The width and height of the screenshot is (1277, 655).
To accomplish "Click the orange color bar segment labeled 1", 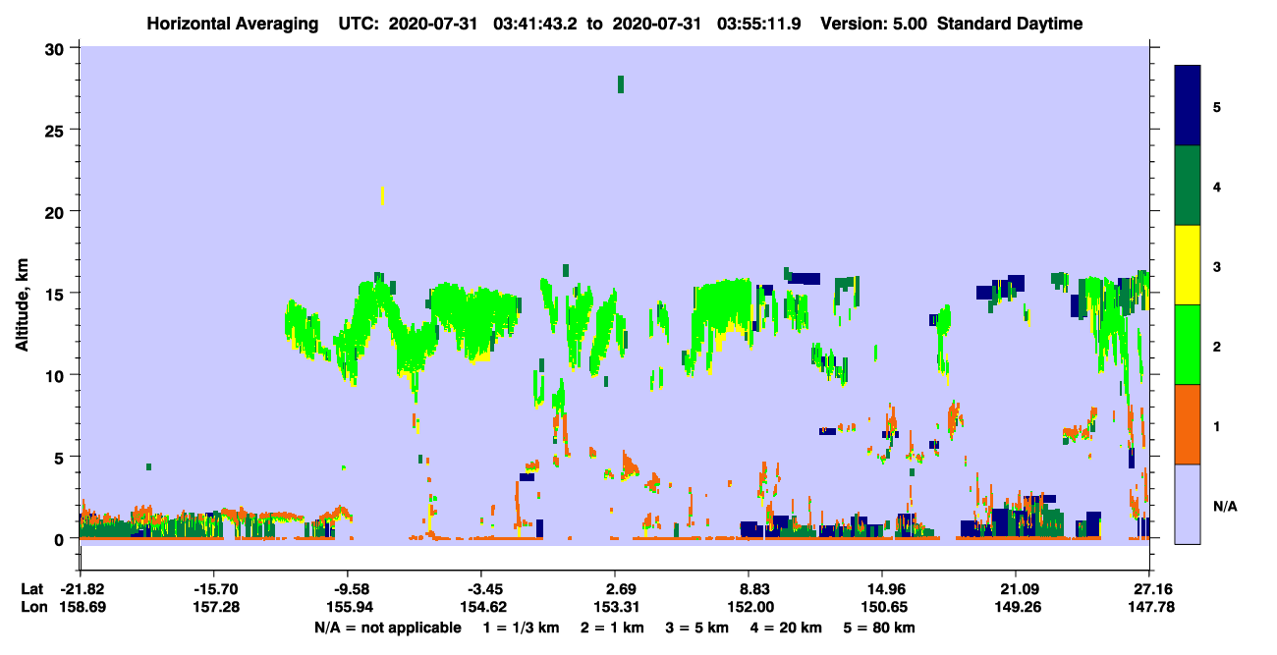I will tap(1188, 424).
